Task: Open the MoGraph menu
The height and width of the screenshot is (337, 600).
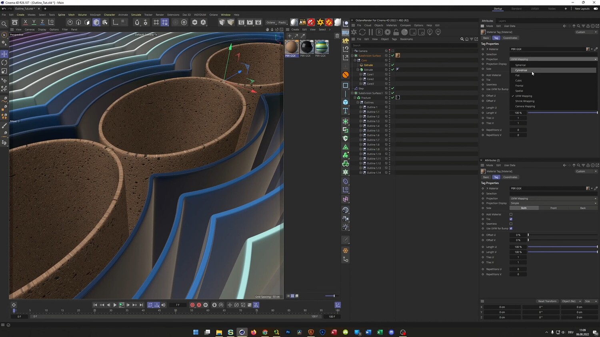Action: point(95,15)
